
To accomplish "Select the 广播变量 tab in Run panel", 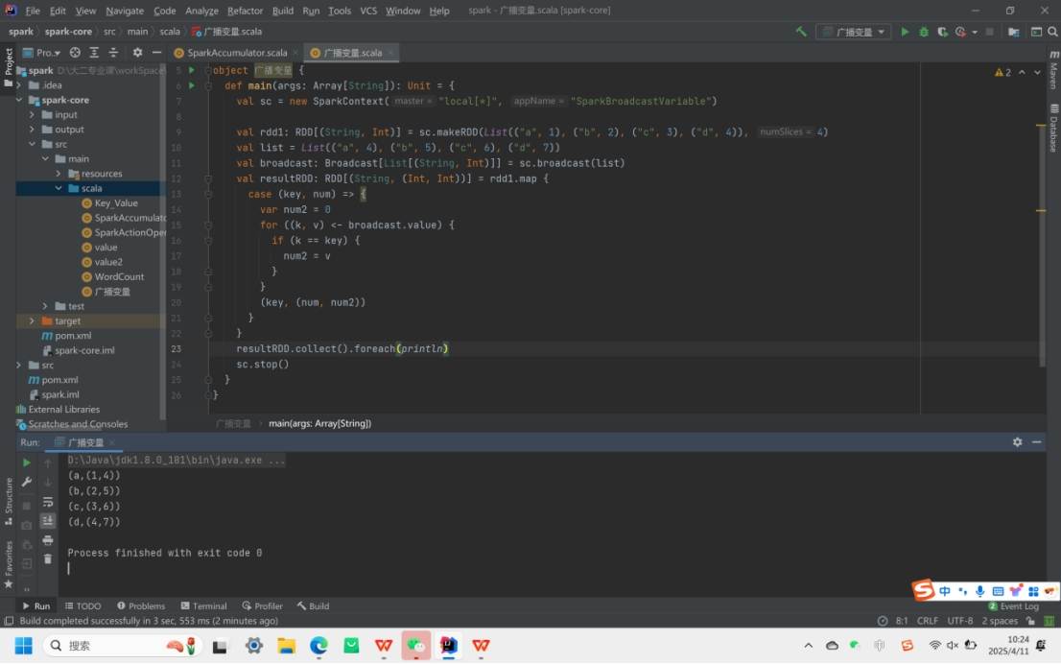I will click(85, 442).
